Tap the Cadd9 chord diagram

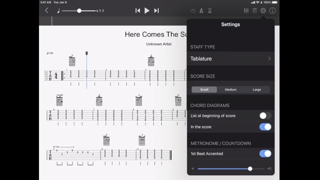(x=59, y=100)
